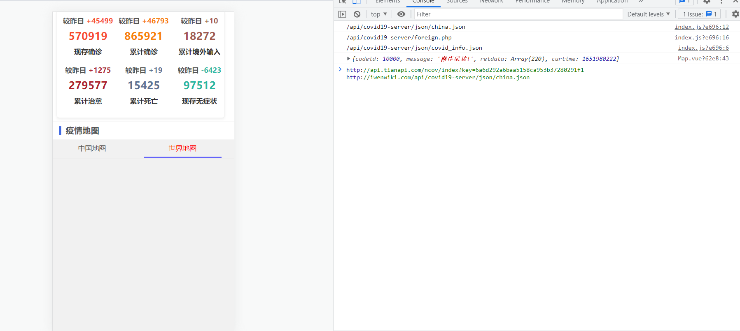
Task: Click the iwenwiki.com china.json URL text
Action: 438,77
